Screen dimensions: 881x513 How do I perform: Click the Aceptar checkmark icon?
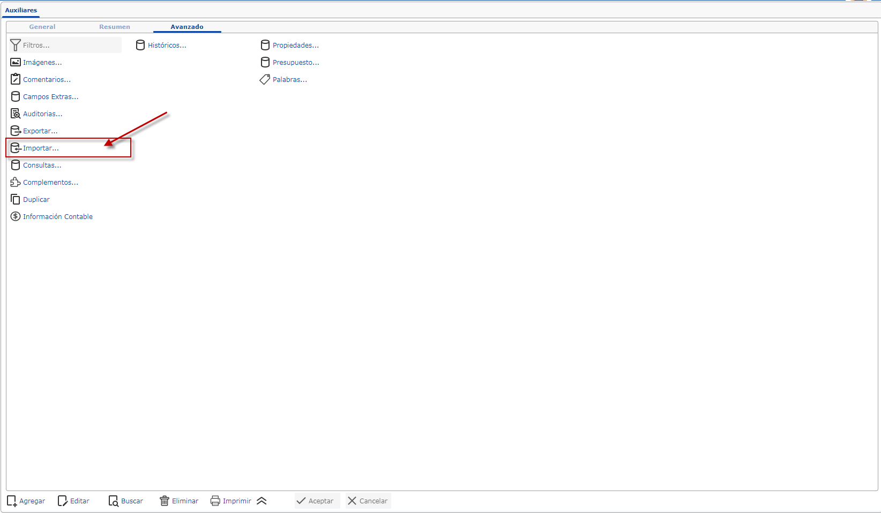[301, 501]
